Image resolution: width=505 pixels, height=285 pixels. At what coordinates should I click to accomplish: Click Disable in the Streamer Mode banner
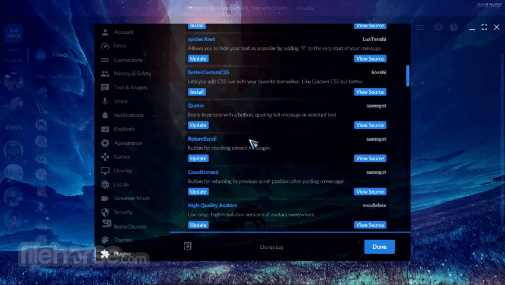[305, 8]
